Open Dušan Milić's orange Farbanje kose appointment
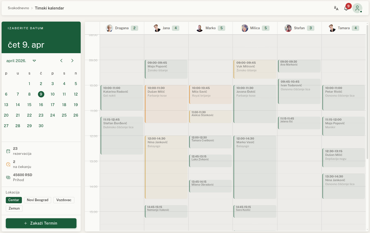This screenshot has height=233, width=370. (166, 104)
